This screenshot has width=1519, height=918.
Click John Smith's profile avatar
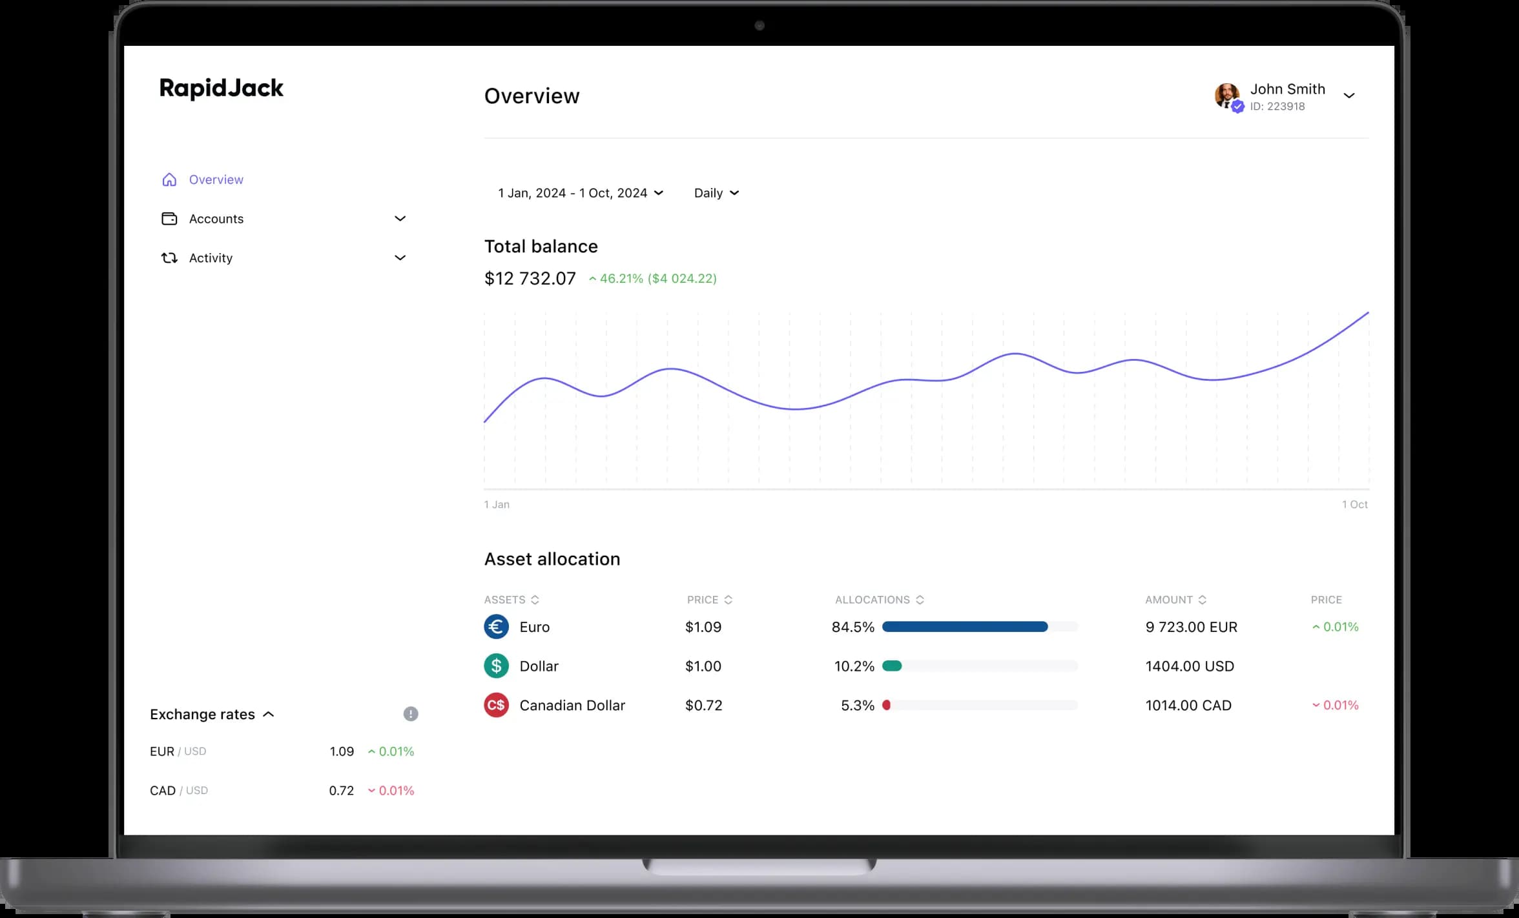[1227, 96]
